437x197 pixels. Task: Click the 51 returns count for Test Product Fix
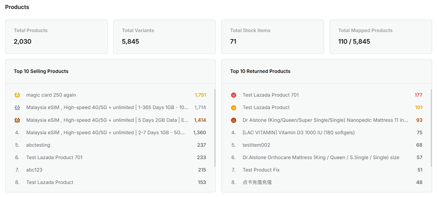coord(420,170)
